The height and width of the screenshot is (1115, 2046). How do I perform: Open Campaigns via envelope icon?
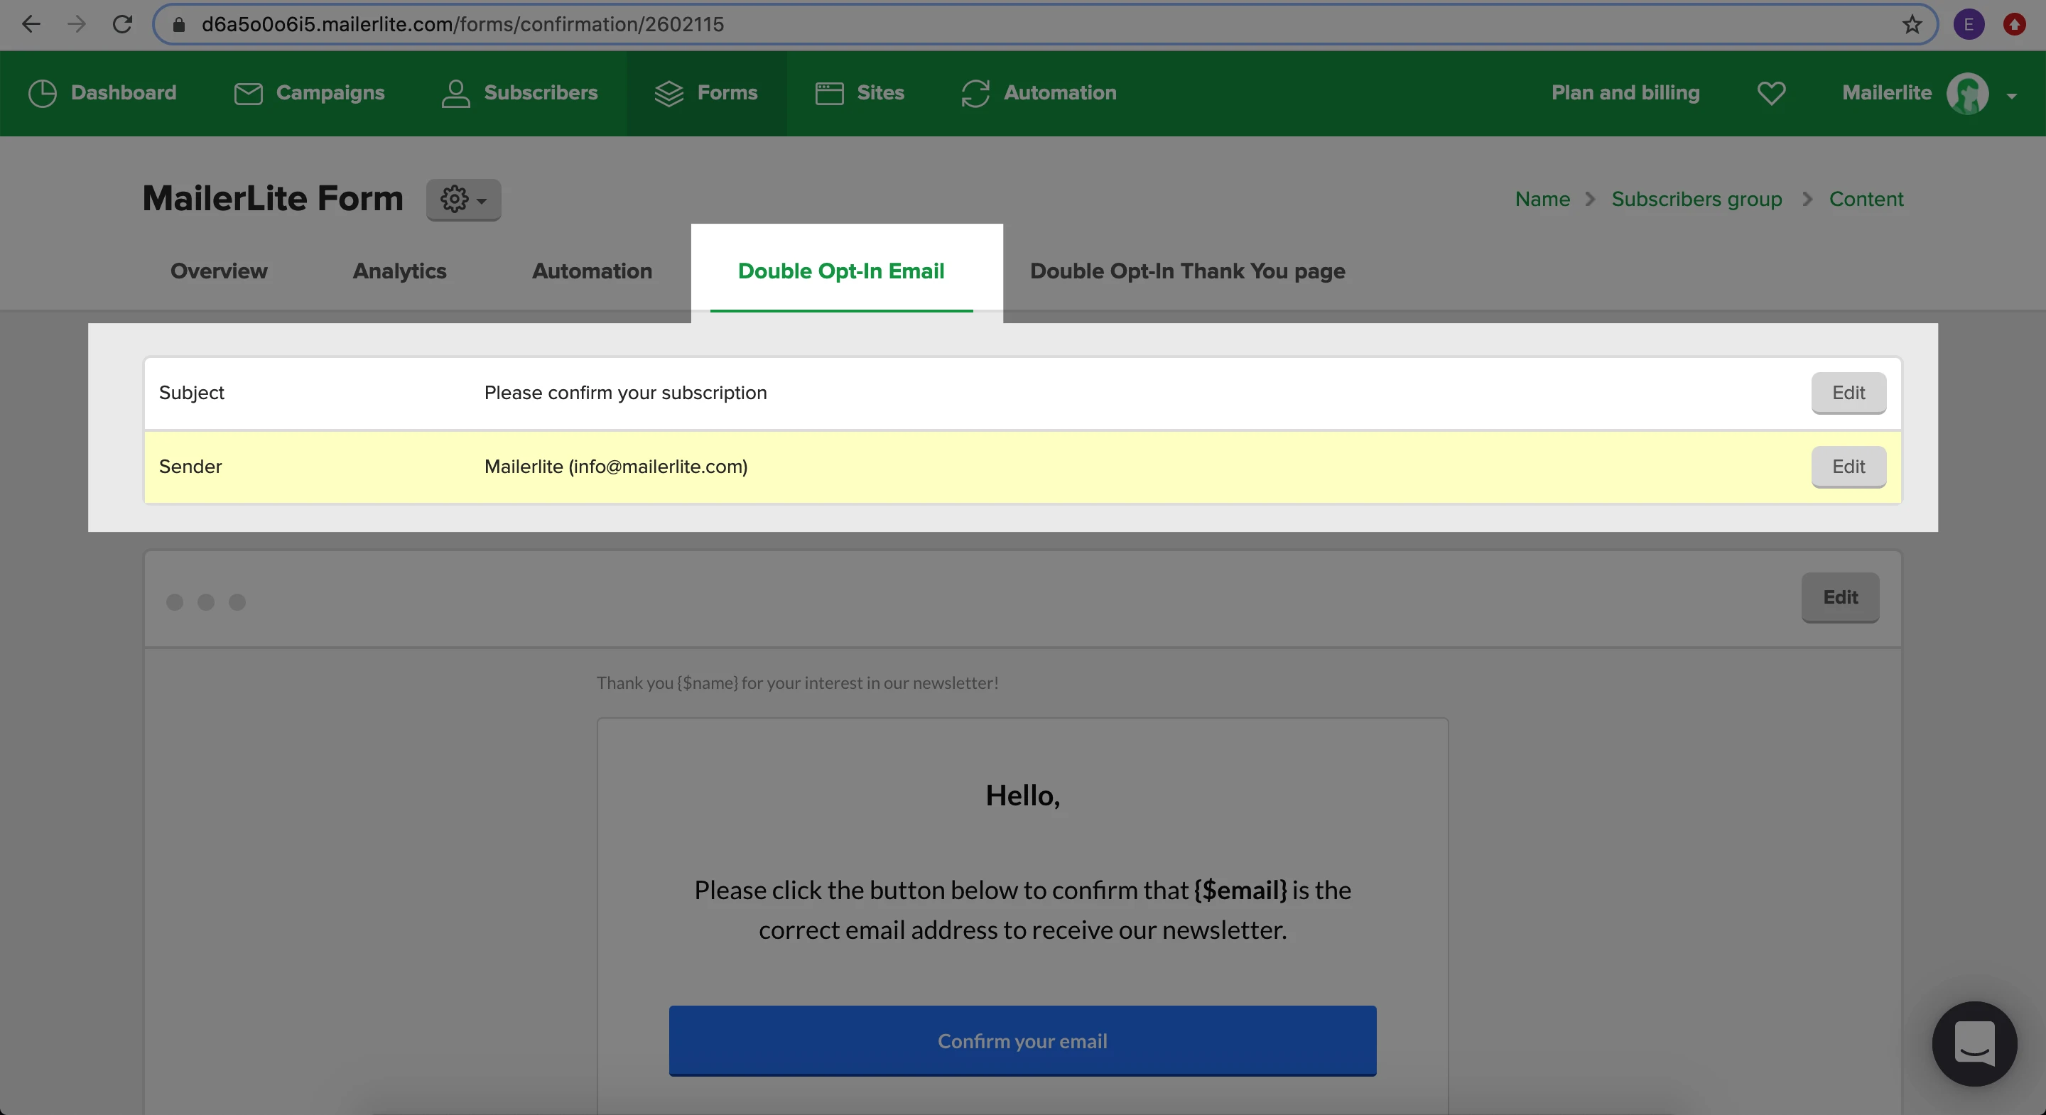tap(248, 94)
